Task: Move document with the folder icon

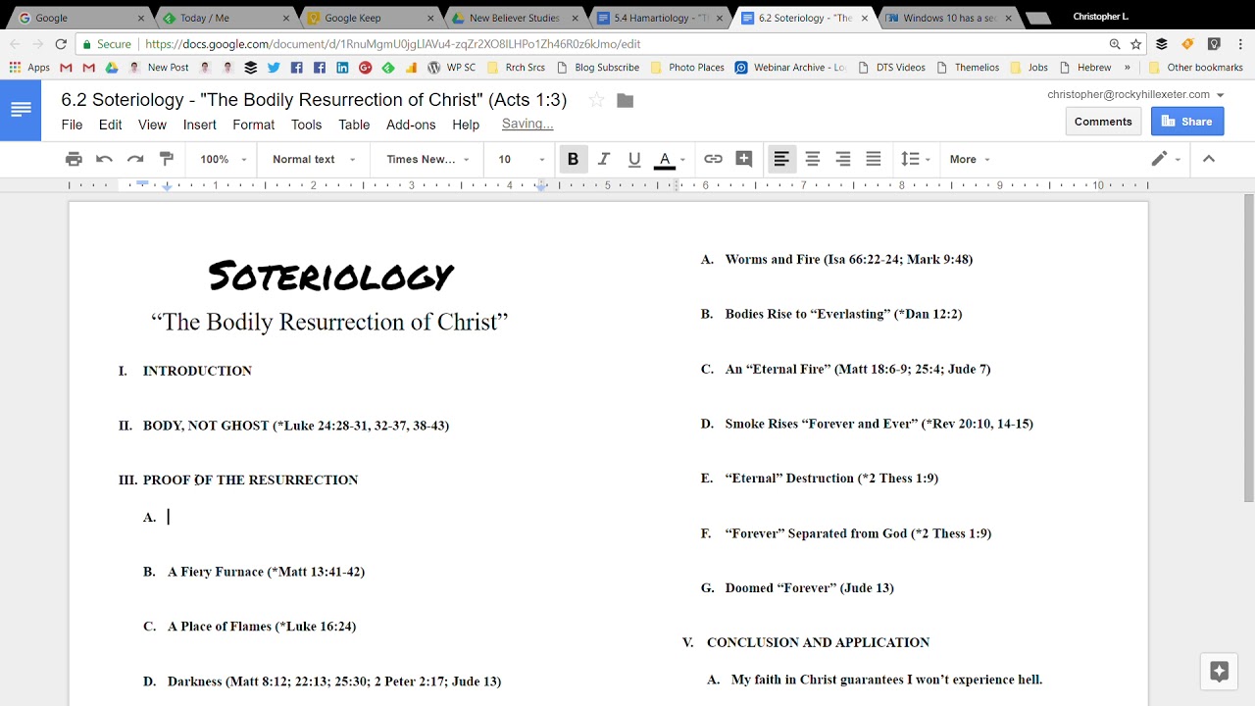Action: [626, 100]
